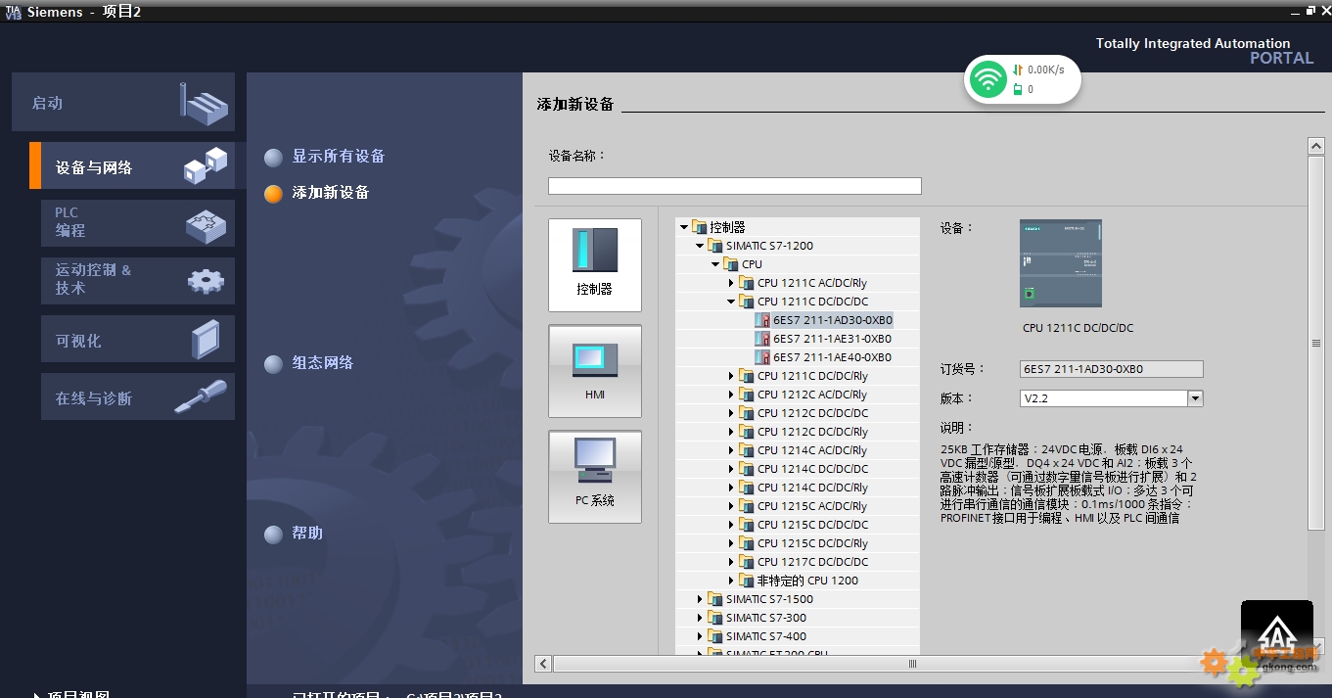This screenshot has width=1332, height=698.
Task: Expand the CPU 1212C AC/DC/Rly node
Action: tap(731, 395)
